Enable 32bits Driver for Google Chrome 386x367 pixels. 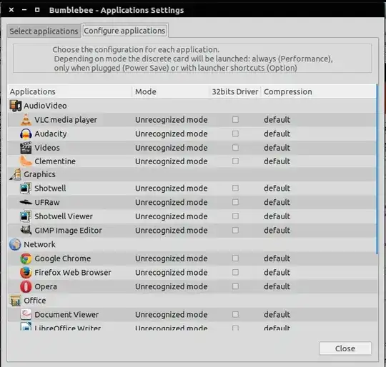coord(235,258)
